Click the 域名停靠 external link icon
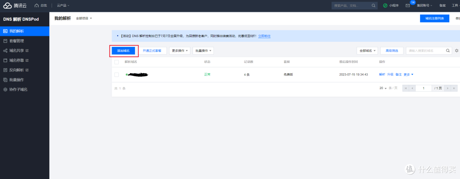The width and height of the screenshot is (460, 179). (27, 61)
